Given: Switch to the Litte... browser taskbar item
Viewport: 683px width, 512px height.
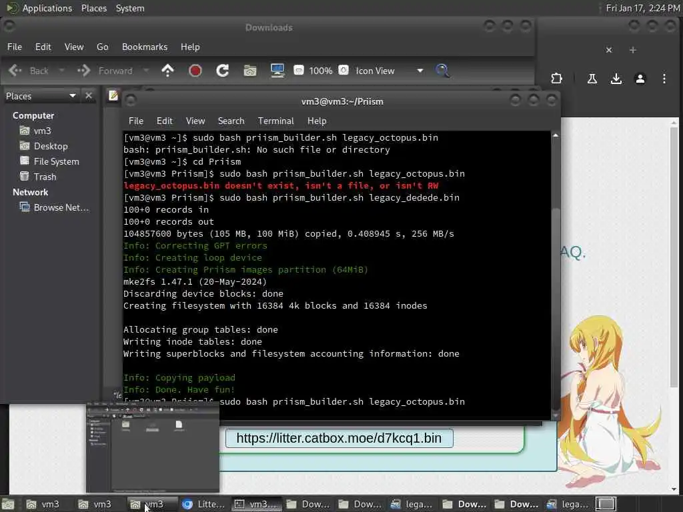Looking at the screenshot, I should tap(203, 504).
